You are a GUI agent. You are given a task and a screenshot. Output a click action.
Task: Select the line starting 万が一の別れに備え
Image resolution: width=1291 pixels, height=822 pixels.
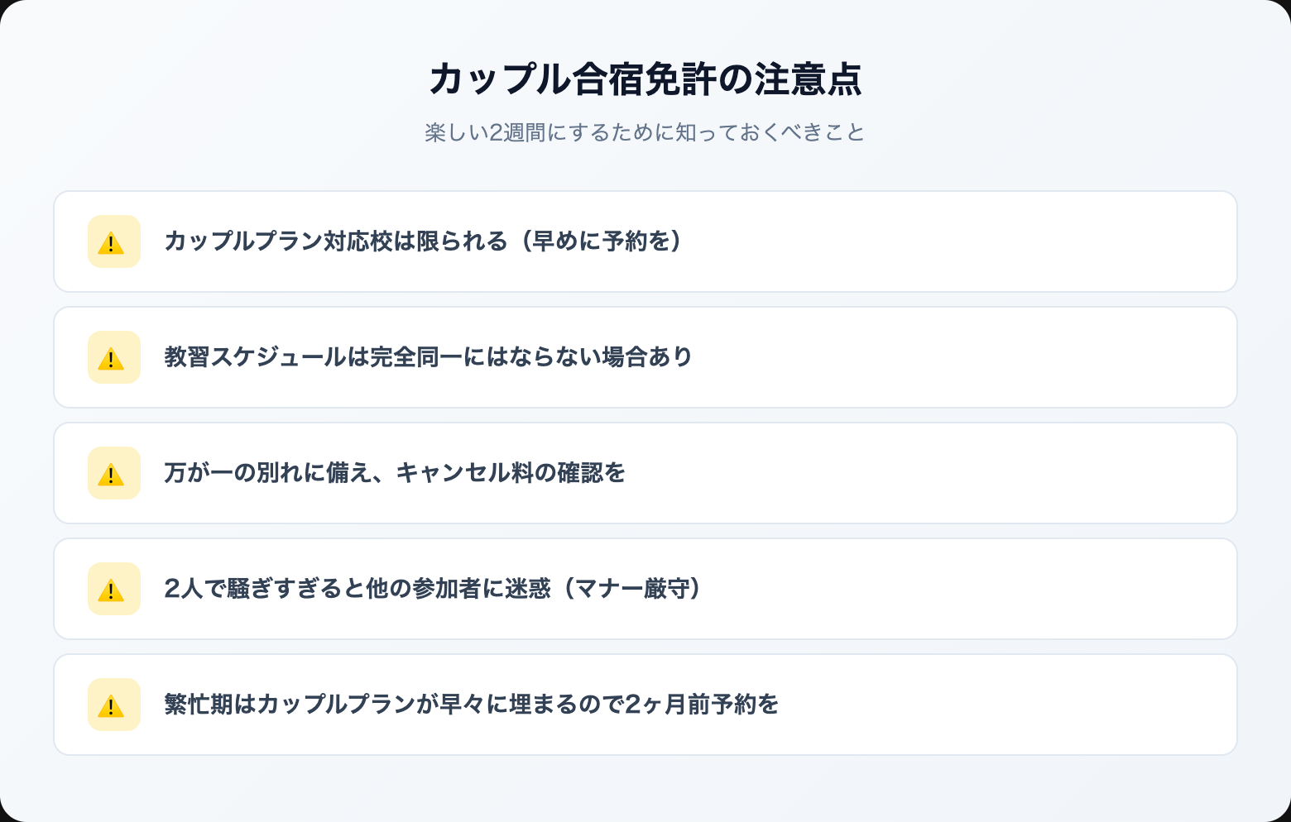coord(395,473)
